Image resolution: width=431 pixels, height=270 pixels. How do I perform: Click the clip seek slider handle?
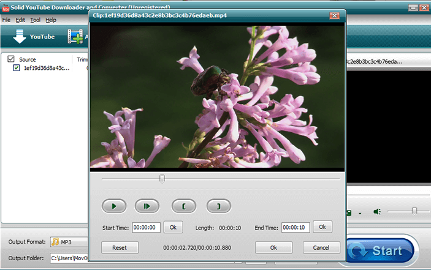(x=162, y=179)
